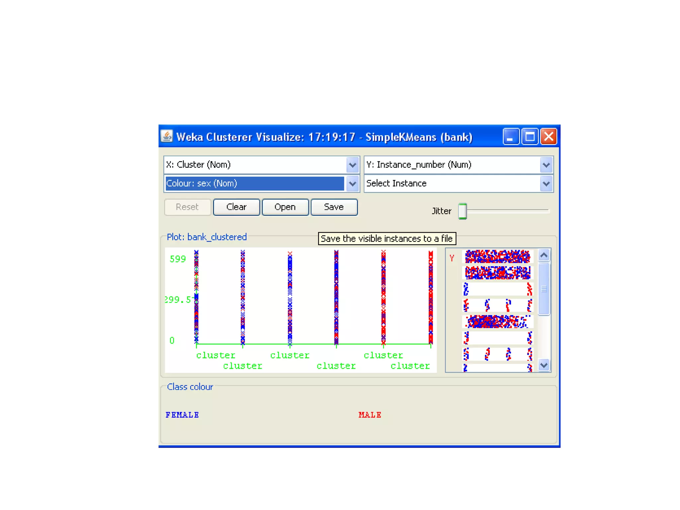Click the attribute panel vertical scrollbar thumb
The height and width of the screenshot is (510, 680).
pyautogui.click(x=544, y=289)
